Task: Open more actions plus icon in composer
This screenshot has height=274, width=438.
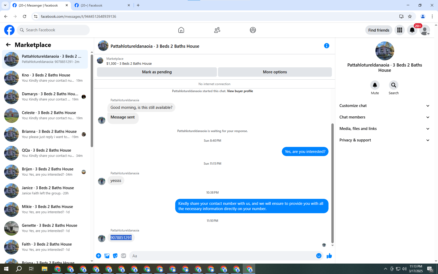Action: 99,256
